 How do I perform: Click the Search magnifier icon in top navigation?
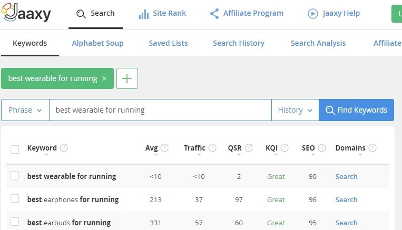(81, 14)
